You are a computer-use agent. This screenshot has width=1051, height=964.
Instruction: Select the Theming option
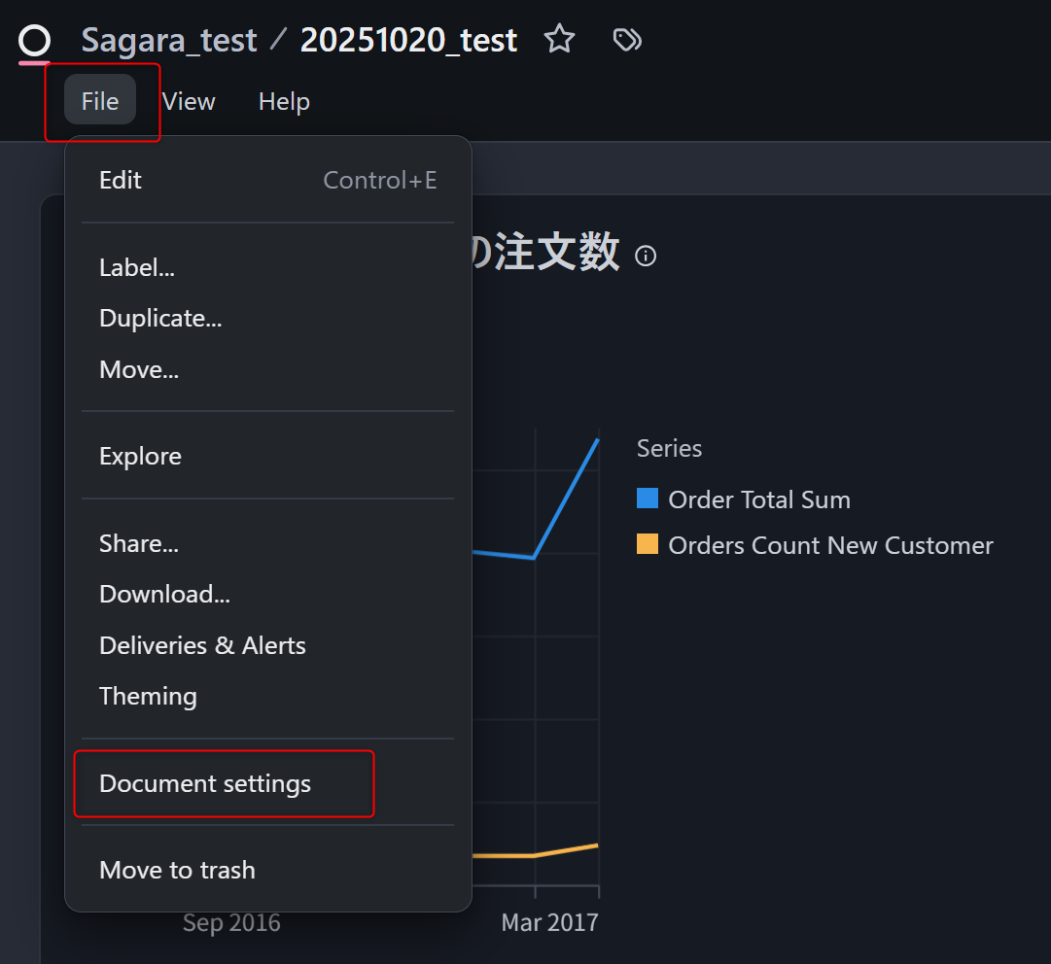point(148,696)
